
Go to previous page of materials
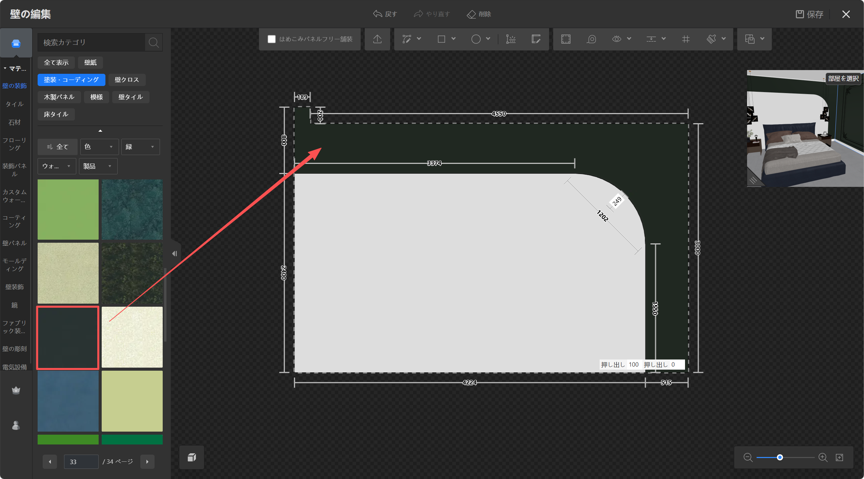pos(50,462)
